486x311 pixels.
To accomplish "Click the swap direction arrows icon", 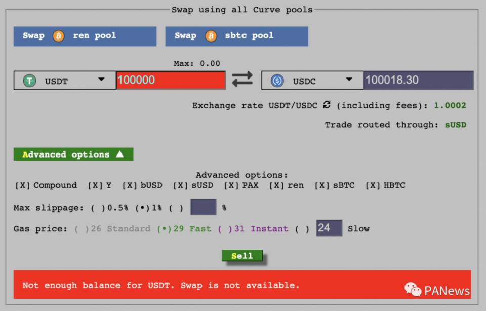I will click(x=242, y=80).
